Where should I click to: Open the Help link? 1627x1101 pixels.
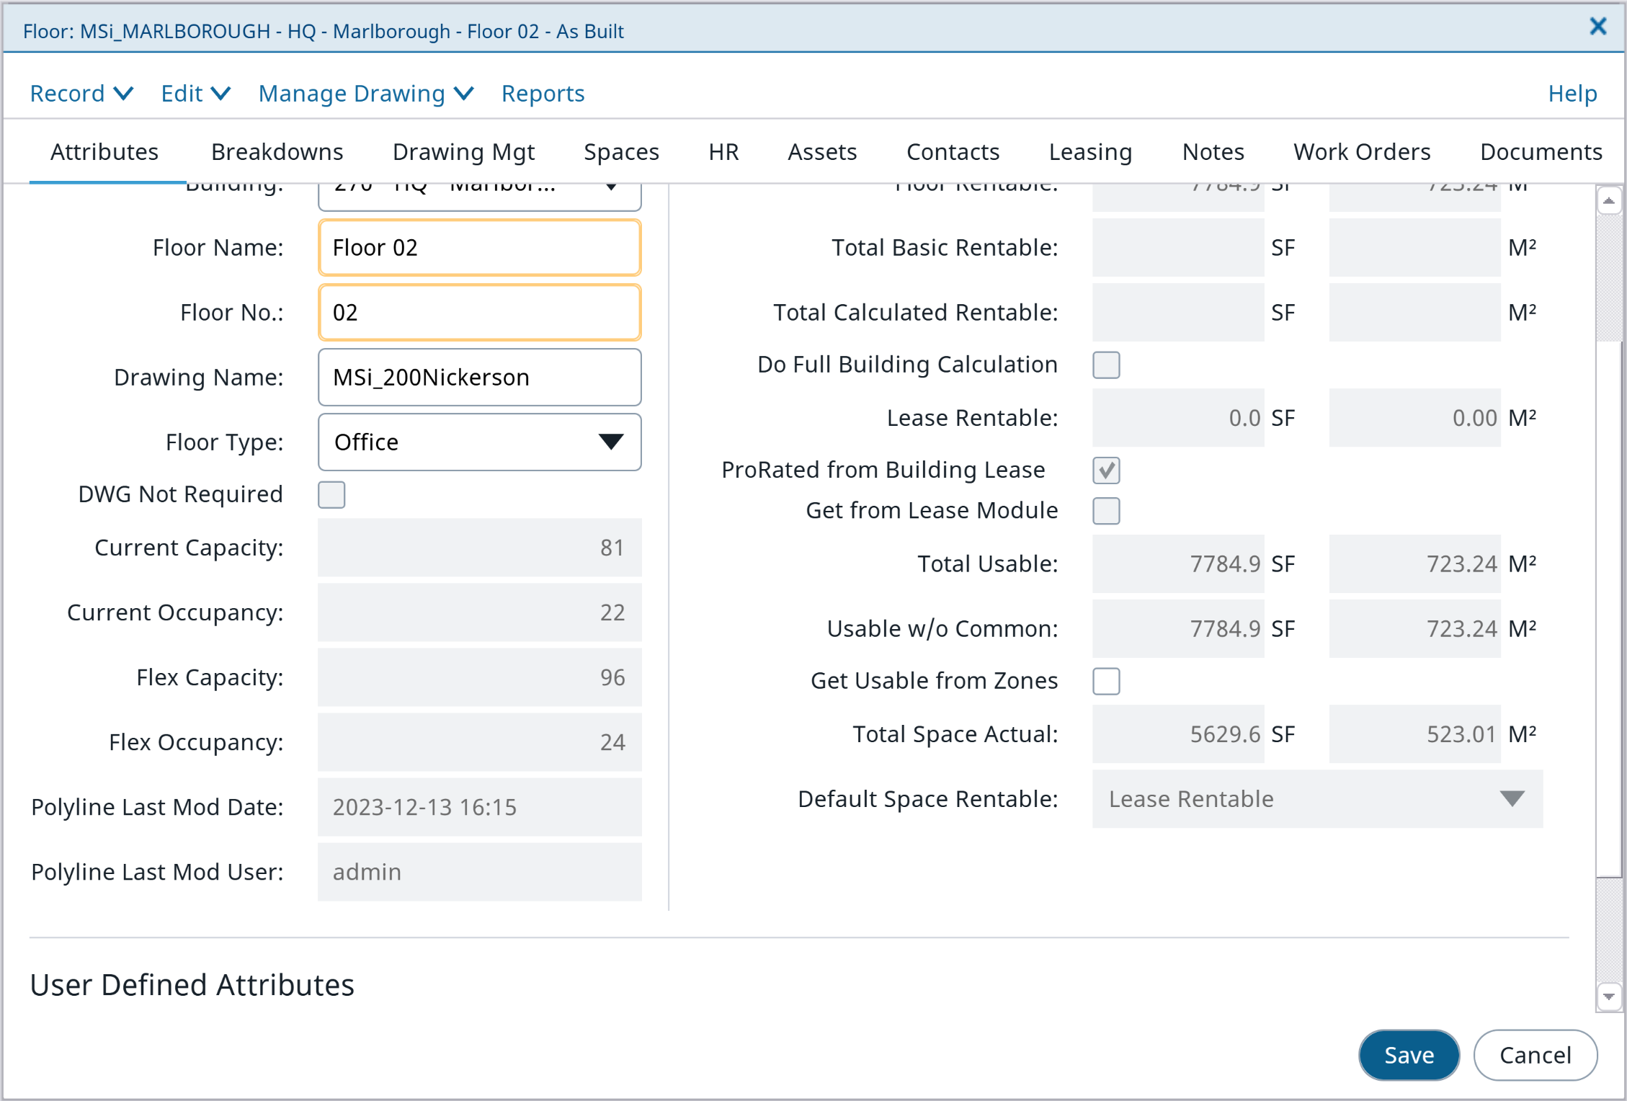coord(1572,94)
